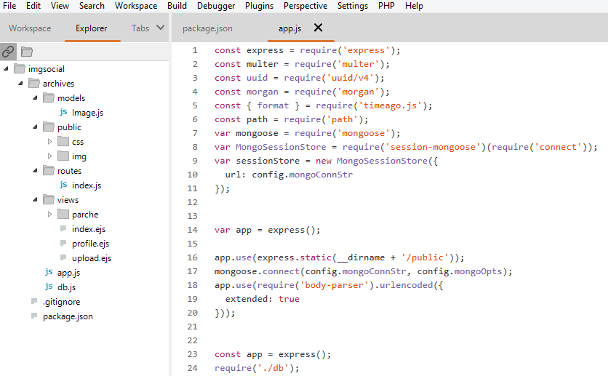Open the Perspective menu
608x376 pixels.
[305, 6]
